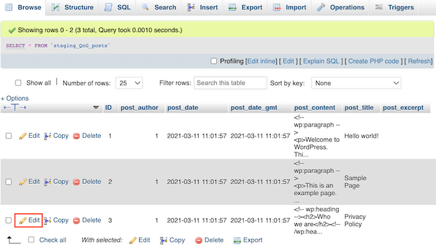This screenshot has width=436, height=246.
Task: Open the Triggers tab
Action: coord(394,8)
